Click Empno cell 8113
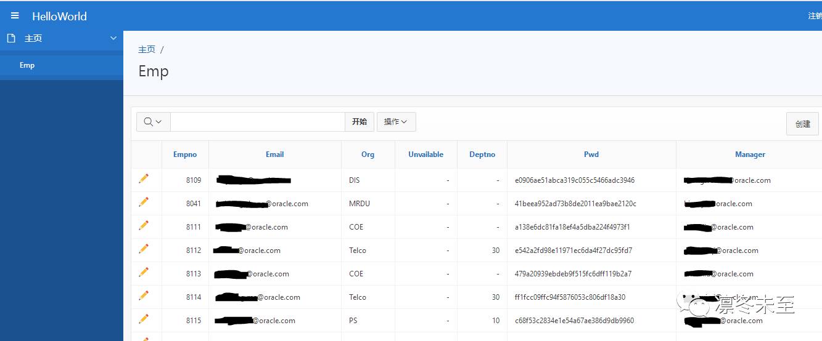Screen dimensions: 822x341 click(194, 274)
